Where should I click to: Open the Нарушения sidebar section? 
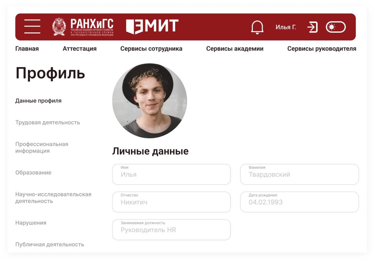click(x=31, y=223)
